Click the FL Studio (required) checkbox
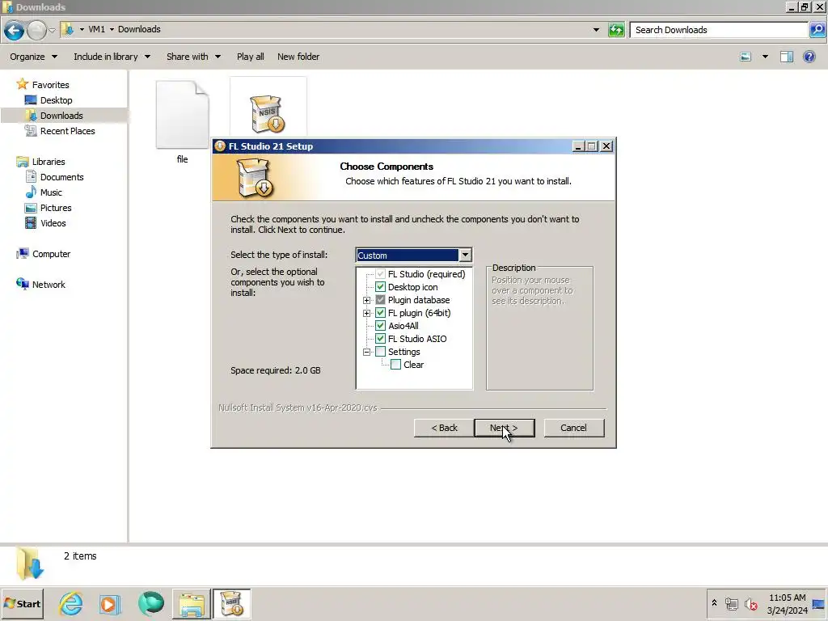The height and width of the screenshot is (621, 828). click(380, 274)
